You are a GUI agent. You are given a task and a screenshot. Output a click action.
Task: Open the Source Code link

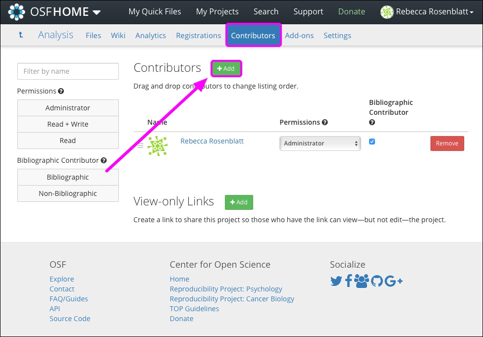(70, 319)
